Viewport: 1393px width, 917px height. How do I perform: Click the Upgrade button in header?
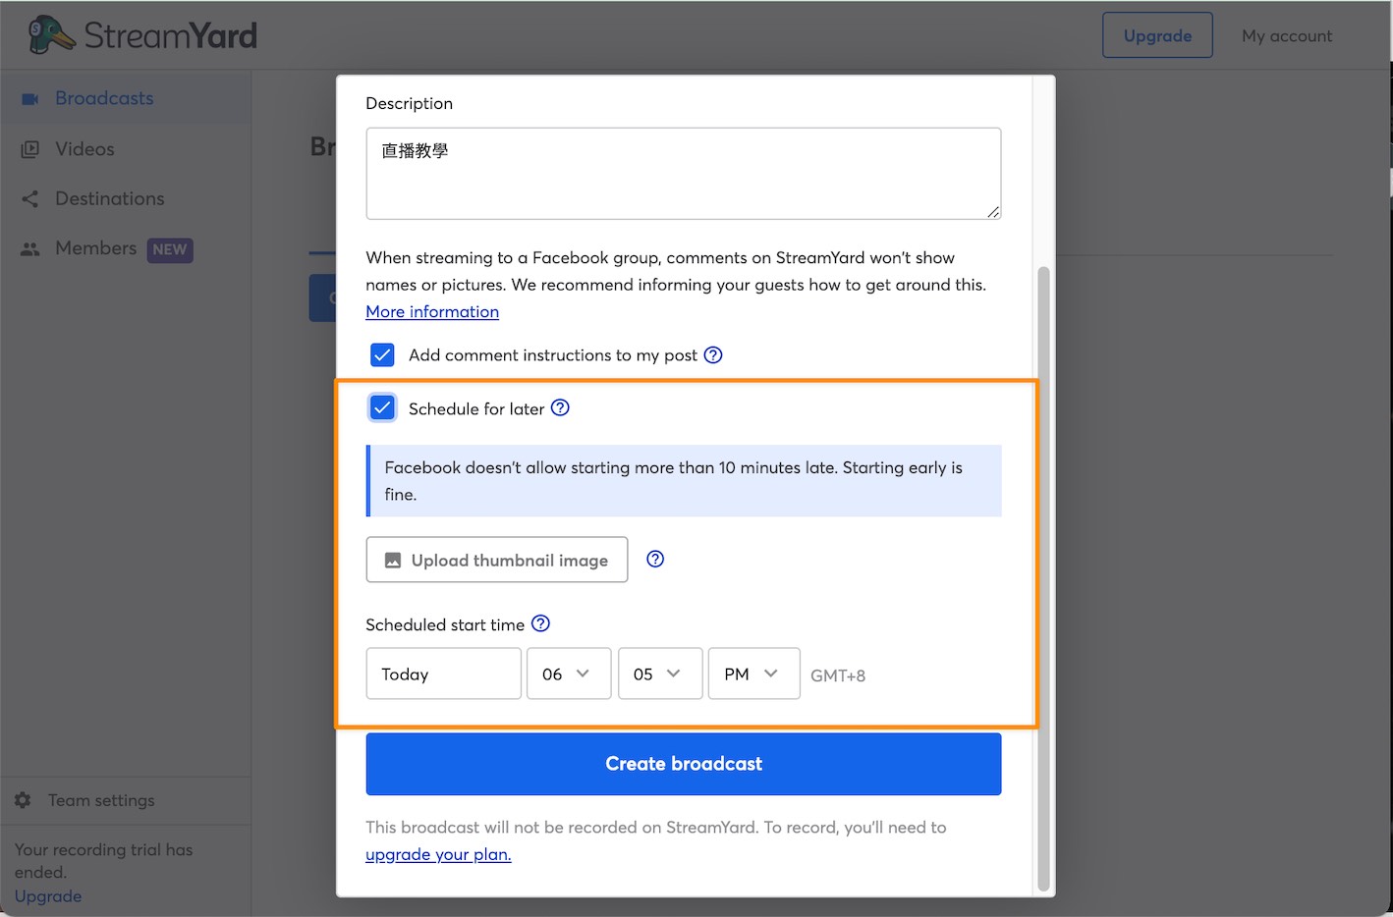[x=1157, y=35]
